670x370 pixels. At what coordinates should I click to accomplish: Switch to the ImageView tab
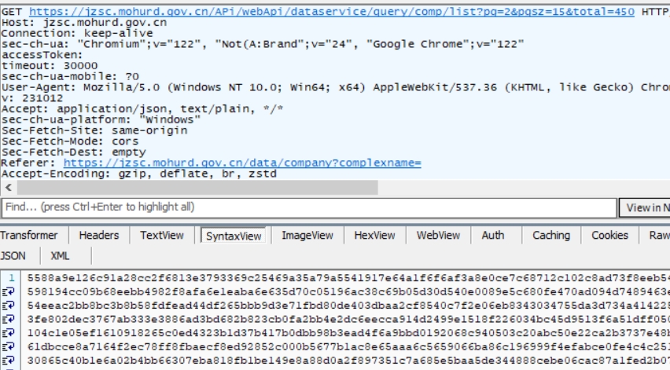[x=307, y=236]
